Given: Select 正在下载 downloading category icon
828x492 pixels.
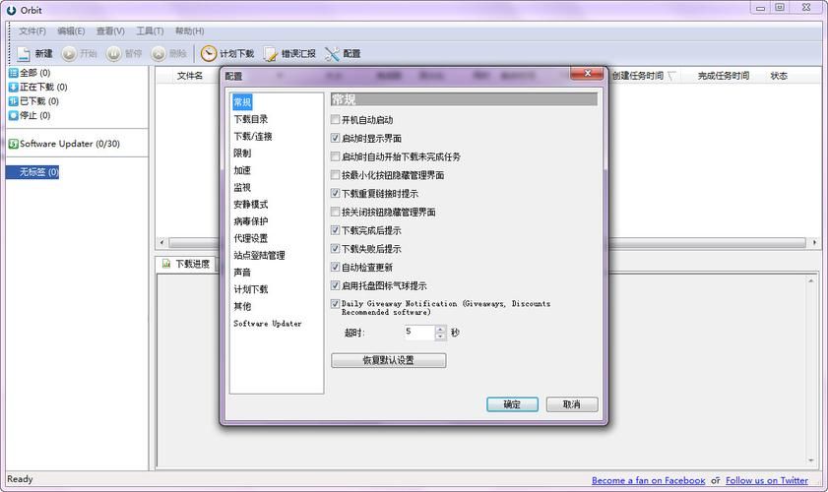Looking at the screenshot, I should 13,87.
